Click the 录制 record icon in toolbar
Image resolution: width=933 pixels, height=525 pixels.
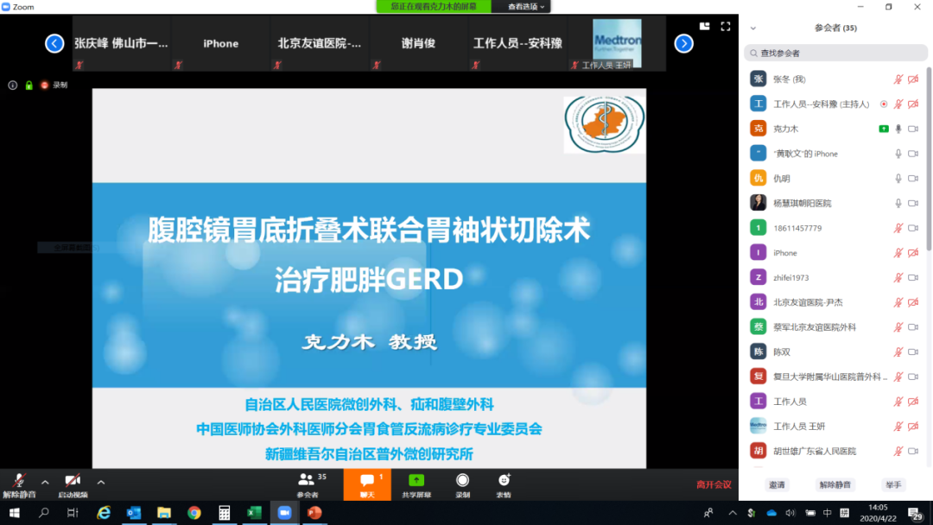(463, 480)
